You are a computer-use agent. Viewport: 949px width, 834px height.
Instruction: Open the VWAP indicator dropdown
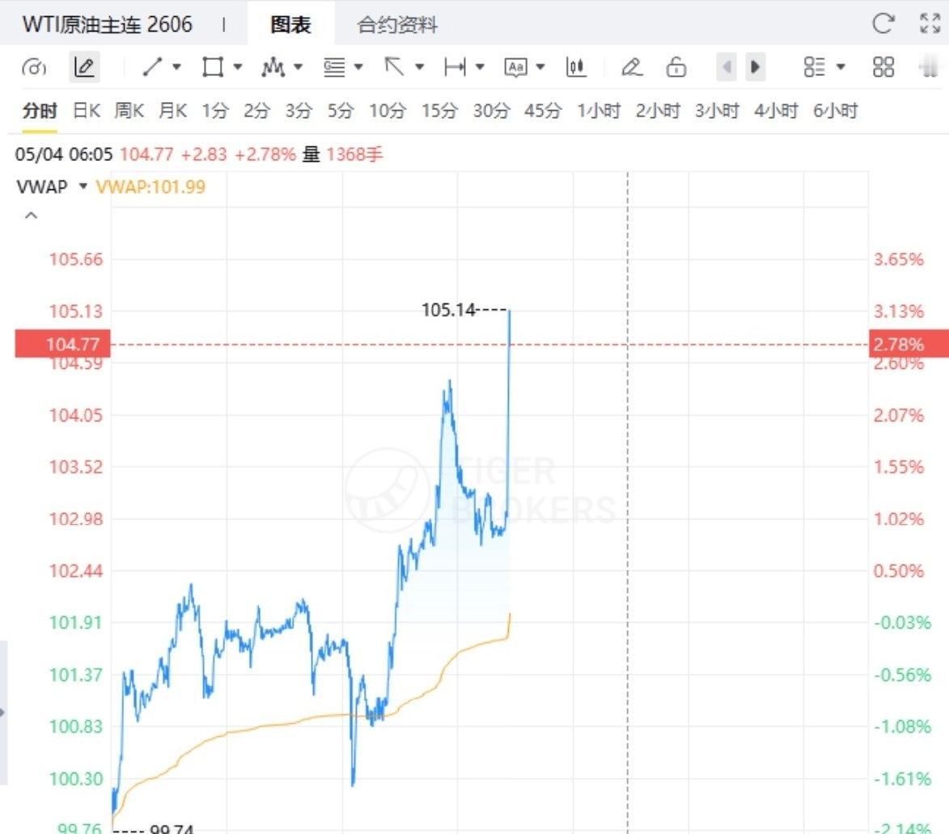[83, 186]
